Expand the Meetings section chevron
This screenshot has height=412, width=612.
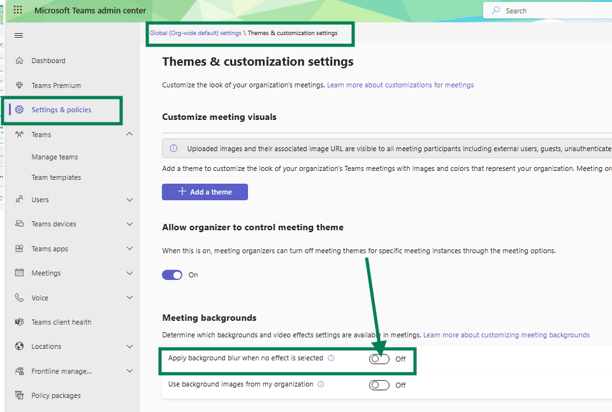[x=129, y=273]
